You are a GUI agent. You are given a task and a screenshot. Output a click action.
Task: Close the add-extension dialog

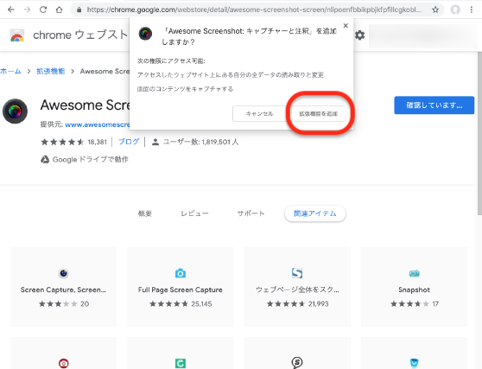click(x=346, y=26)
